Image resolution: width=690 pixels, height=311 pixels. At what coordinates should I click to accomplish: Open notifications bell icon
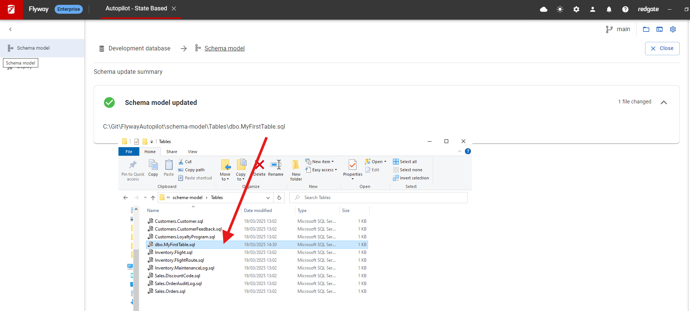pos(609,9)
